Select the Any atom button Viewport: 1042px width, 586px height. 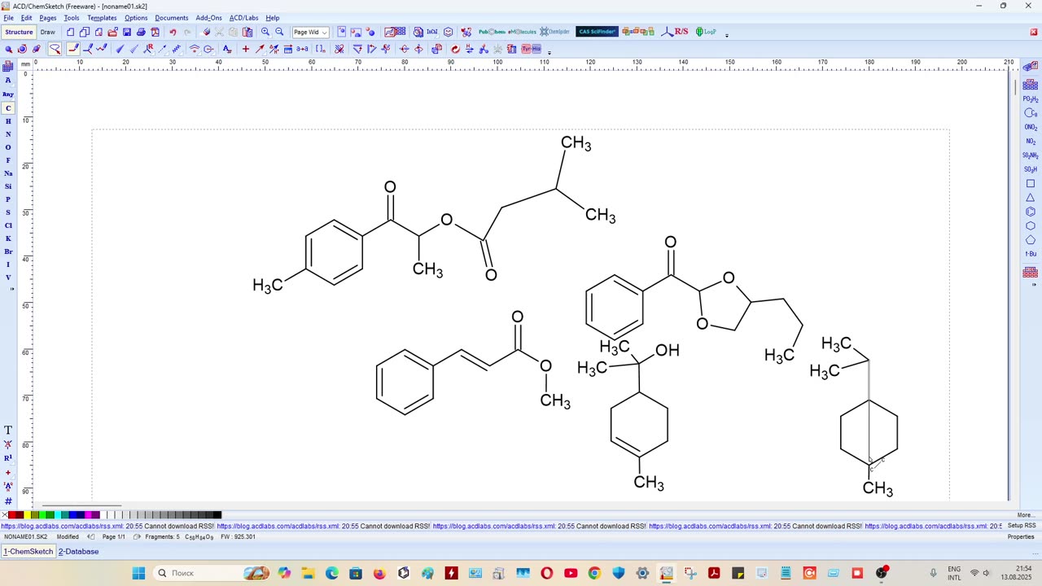[8, 94]
